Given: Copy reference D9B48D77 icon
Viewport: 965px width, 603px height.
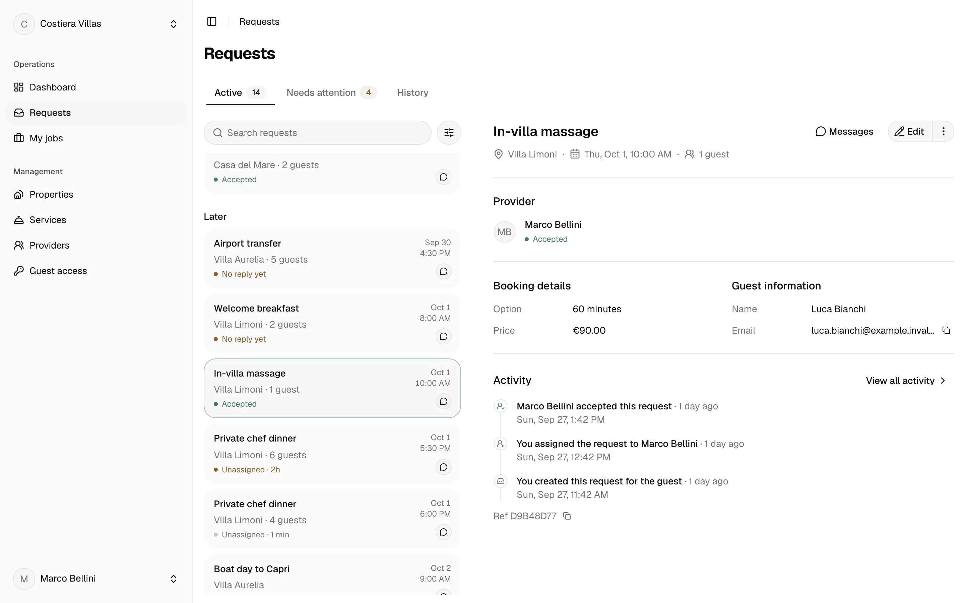Looking at the screenshot, I should click(x=567, y=516).
